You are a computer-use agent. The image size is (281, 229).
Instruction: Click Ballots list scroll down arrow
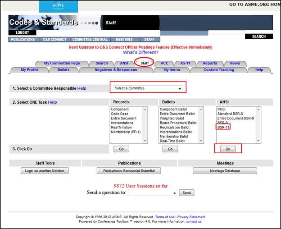click(201, 141)
